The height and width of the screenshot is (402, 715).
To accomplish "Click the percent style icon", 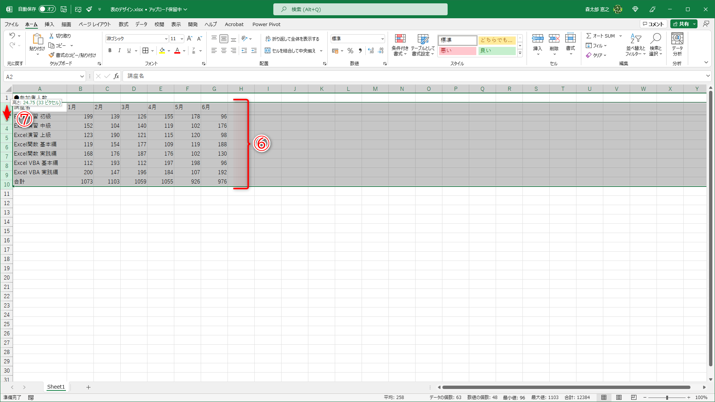I will [x=350, y=51].
